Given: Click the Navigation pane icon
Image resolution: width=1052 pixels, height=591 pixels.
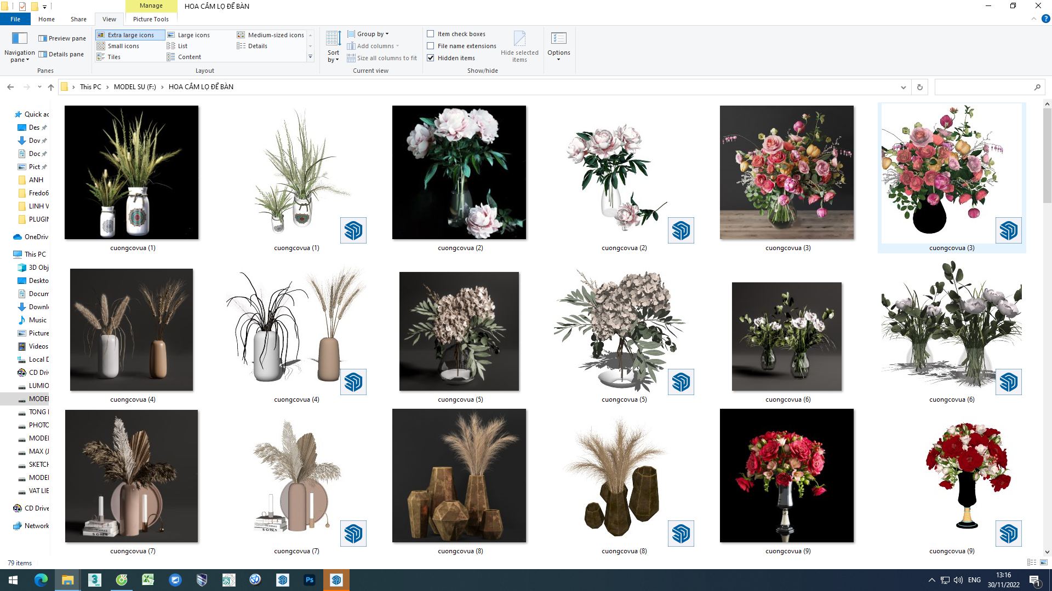Looking at the screenshot, I should (20, 38).
